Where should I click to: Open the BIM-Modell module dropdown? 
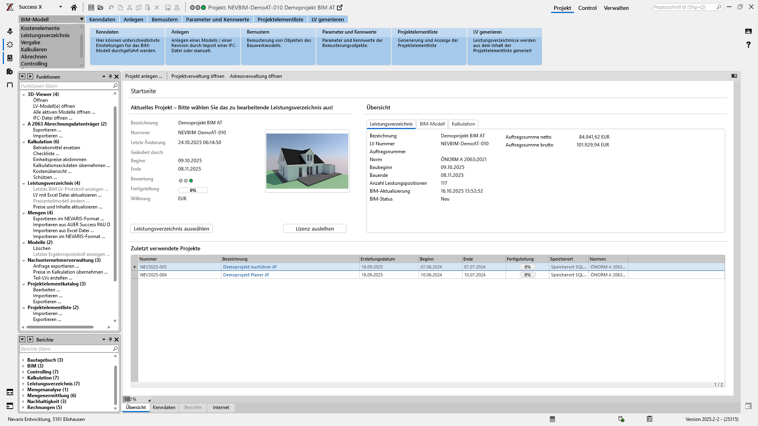pyautogui.click(x=81, y=19)
